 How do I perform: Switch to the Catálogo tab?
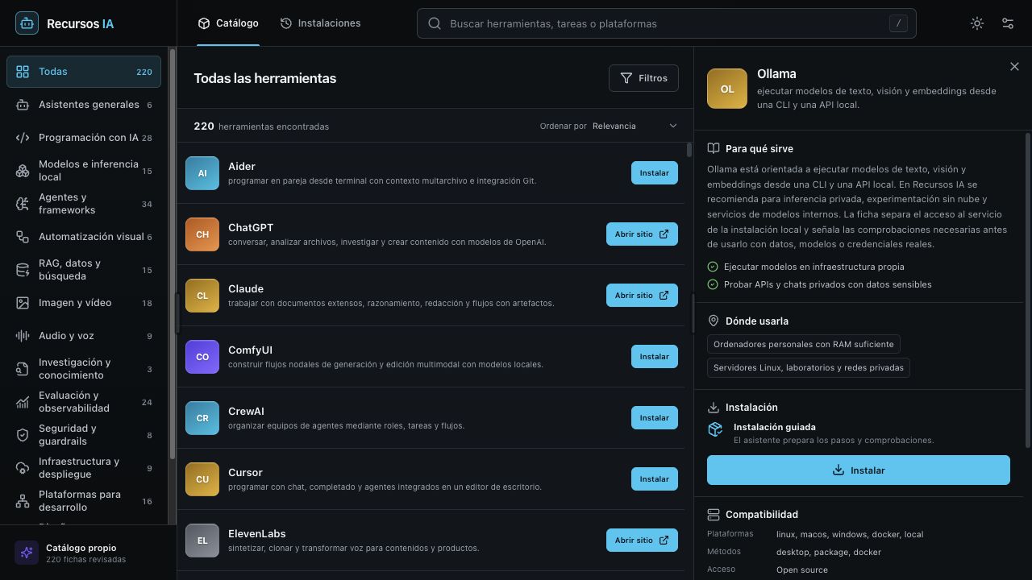point(228,23)
